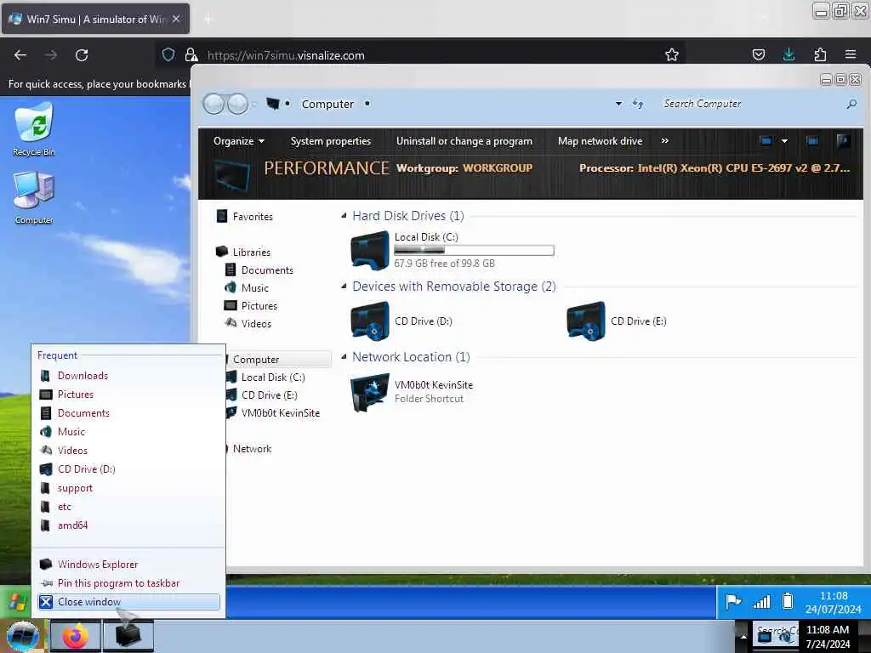Open the Firefox hamburger menu
Screen dimensions: 871x653
coord(851,54)
